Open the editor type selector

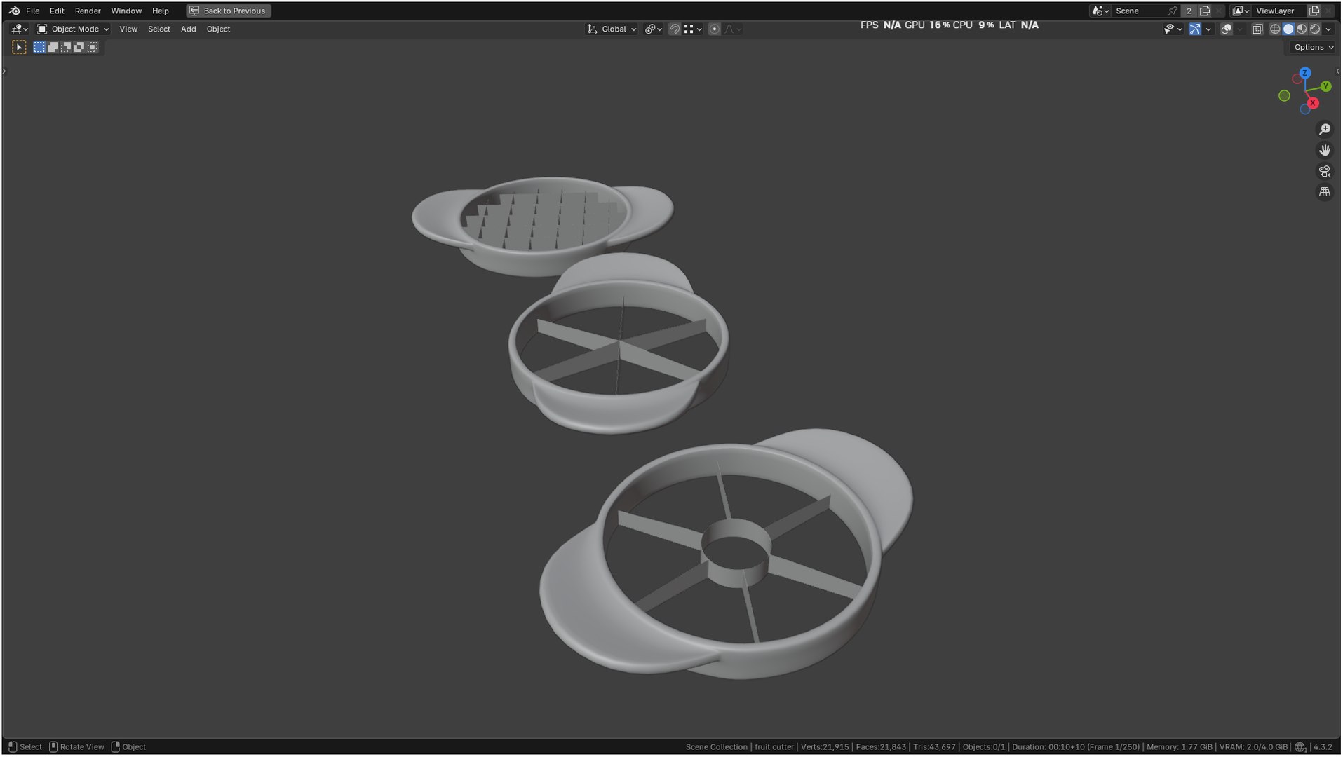20,29
